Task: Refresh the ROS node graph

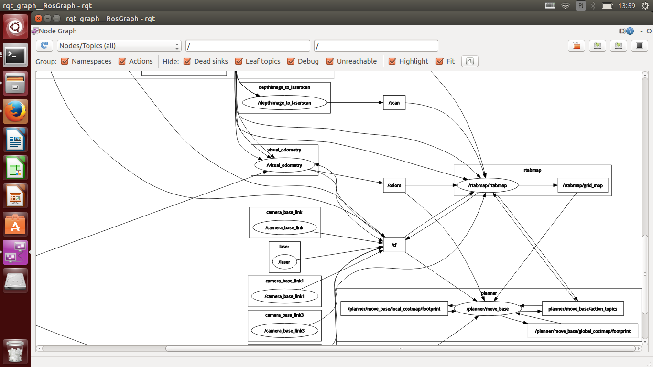Action: point(44,45)
